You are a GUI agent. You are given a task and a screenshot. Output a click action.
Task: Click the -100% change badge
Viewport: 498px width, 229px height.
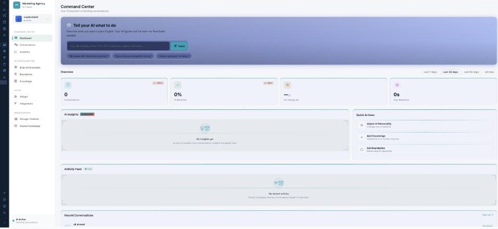(x=158, y=83)
